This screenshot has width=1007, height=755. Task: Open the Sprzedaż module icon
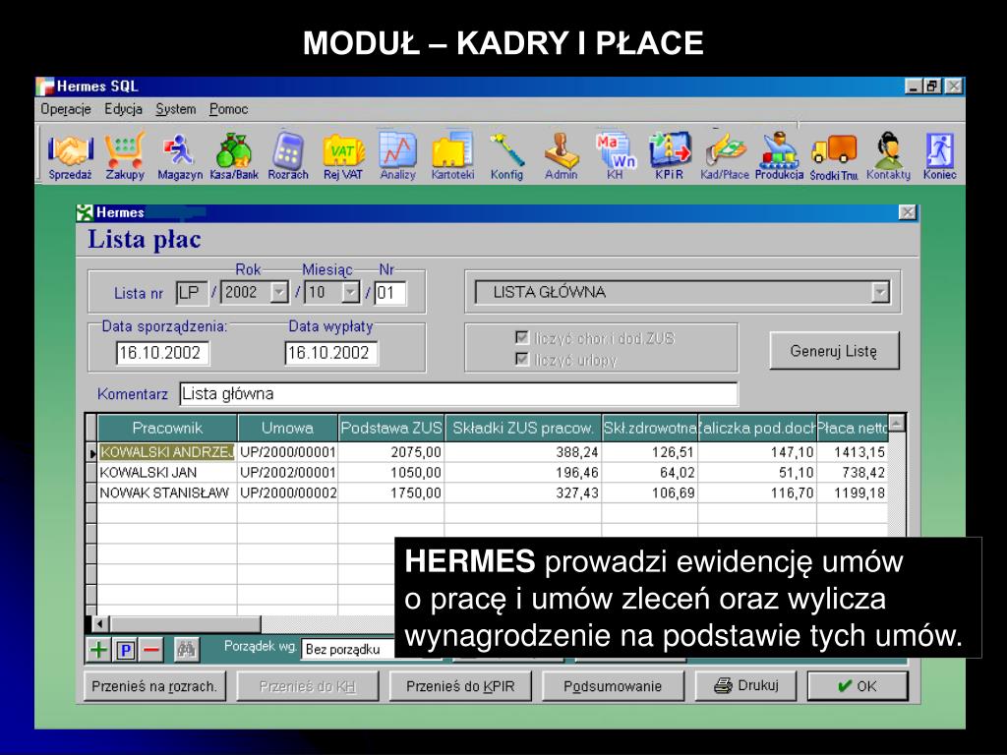pos(70,156)
